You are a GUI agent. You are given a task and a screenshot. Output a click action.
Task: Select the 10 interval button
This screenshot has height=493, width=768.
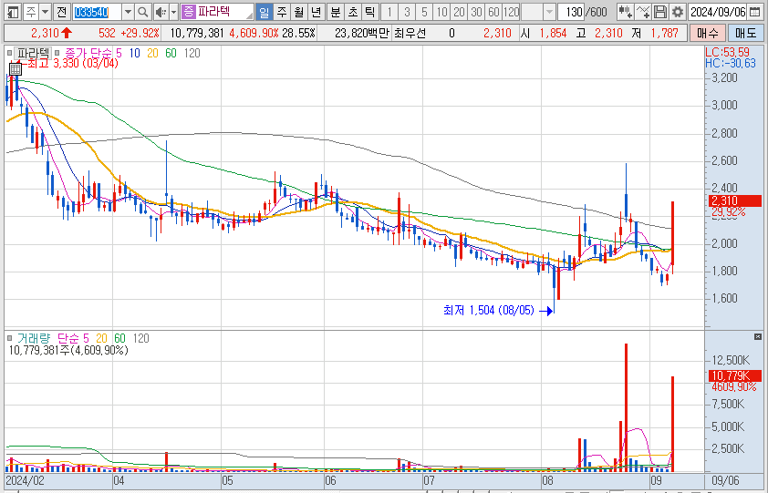tap(441, 12)
